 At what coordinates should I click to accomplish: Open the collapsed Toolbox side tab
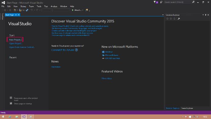click(x=2, y=17)
